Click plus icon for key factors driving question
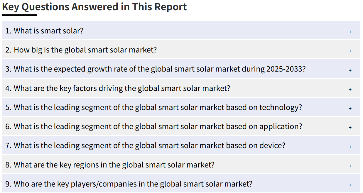This screenshot has width=363, height=193. click(x=350, y=89)
